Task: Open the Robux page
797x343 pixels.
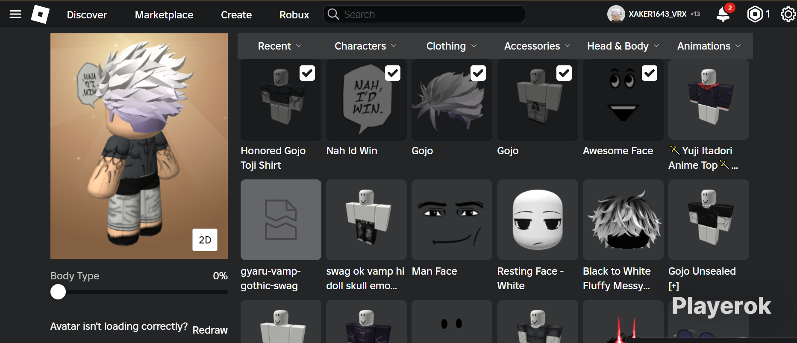Action: pos(294,15)
